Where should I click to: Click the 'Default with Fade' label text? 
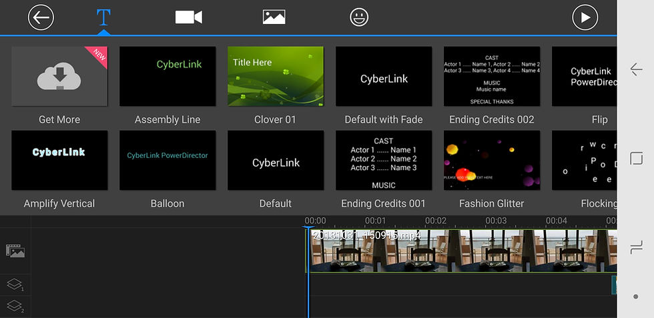(384, 119)
